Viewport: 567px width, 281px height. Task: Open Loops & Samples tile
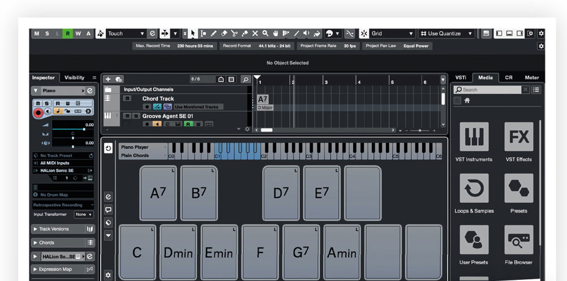point(474,188)
